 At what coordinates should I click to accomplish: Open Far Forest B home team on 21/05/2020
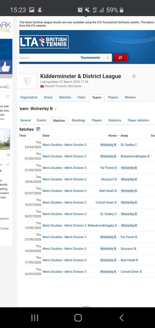coord(108,168)
